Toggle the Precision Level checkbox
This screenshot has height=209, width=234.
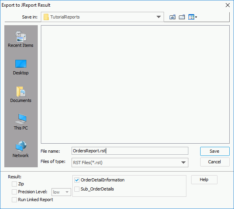pyautogui.click(x=14, y=192)
